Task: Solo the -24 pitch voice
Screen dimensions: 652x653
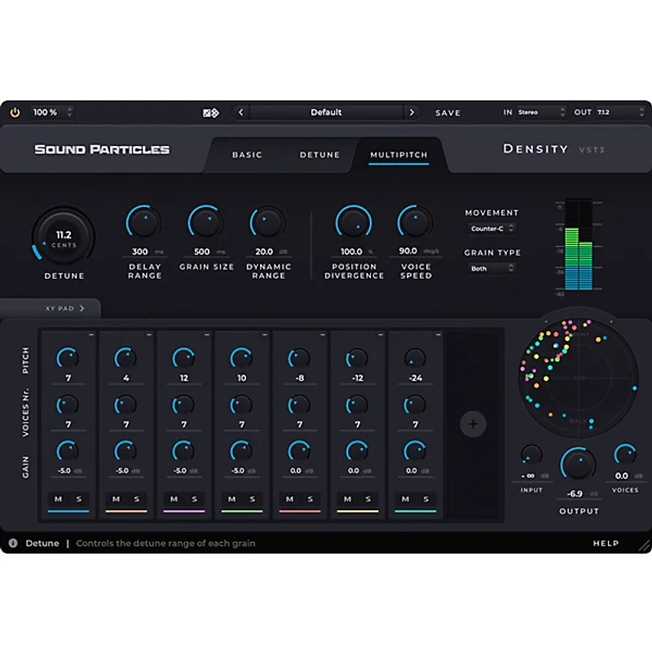Action: pos(426,498)
